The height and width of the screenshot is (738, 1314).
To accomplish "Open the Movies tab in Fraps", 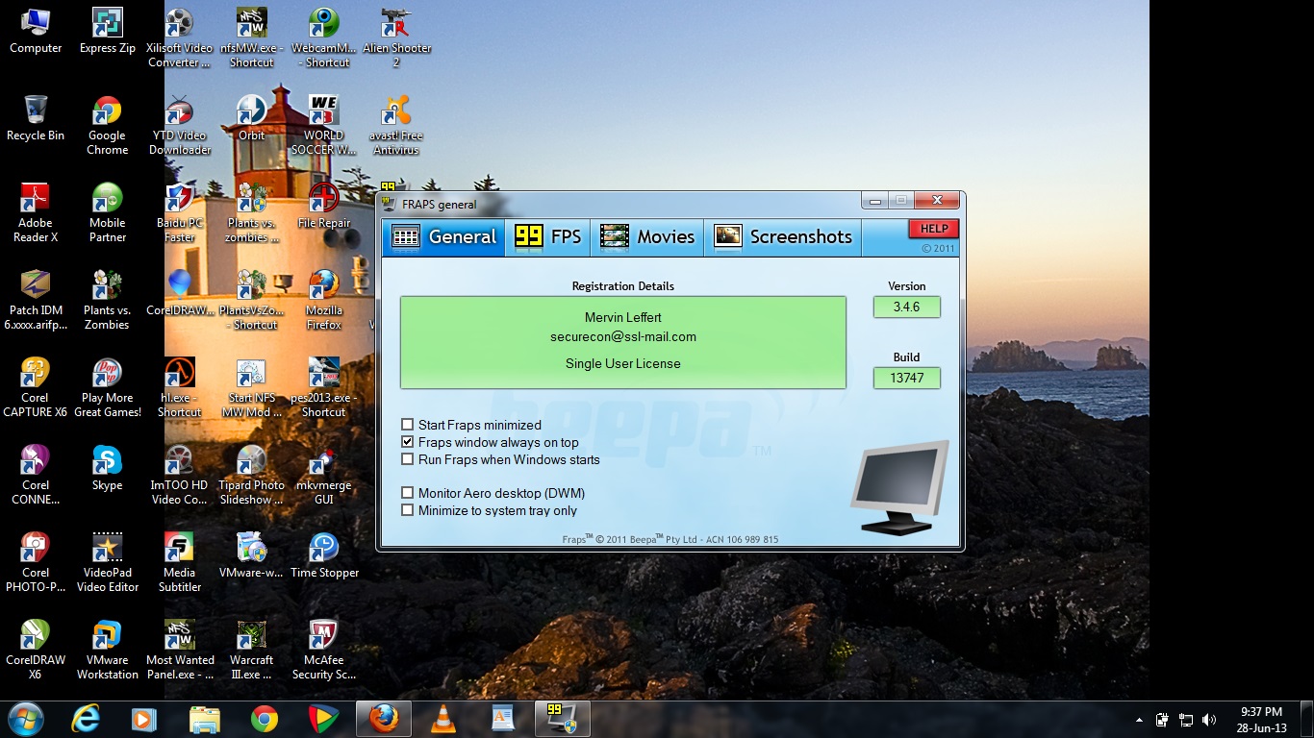I will point(648,235).
